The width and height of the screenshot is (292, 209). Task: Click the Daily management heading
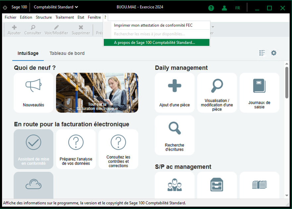181,68
